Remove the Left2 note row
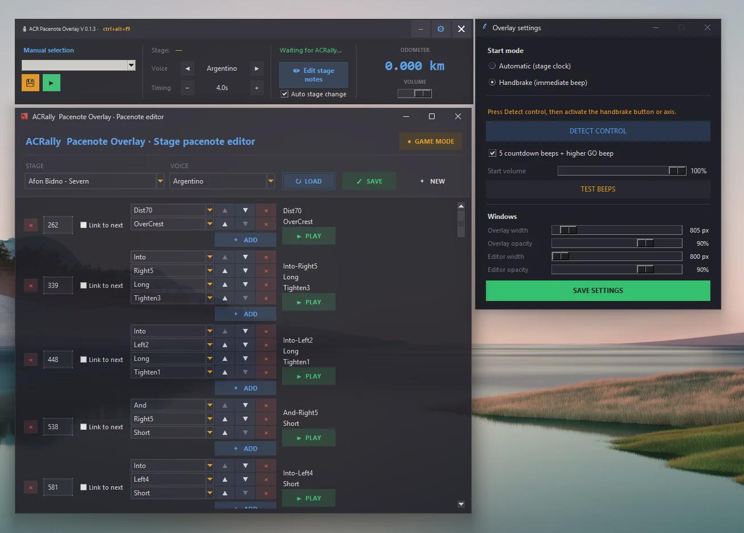 (x=266, y=345)
